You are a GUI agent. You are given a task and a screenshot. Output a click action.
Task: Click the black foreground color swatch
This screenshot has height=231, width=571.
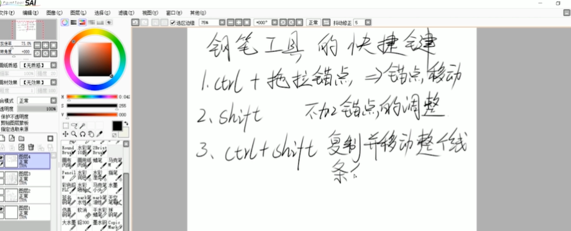117,126
